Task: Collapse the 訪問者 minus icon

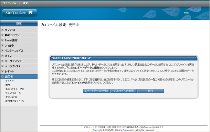Action: pyautogui.click(x=2, y=76)
